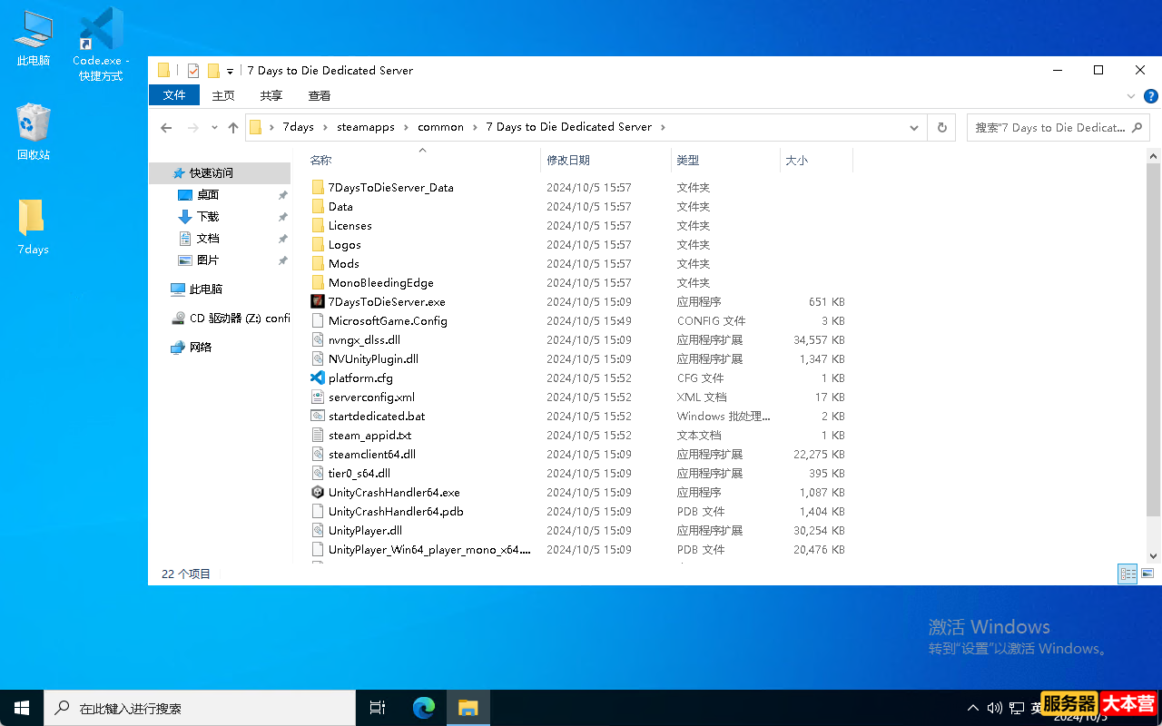This screenshot has height=726, width=1162.
Task: Click the Mods folder icon
Action: tap(318, 263)
